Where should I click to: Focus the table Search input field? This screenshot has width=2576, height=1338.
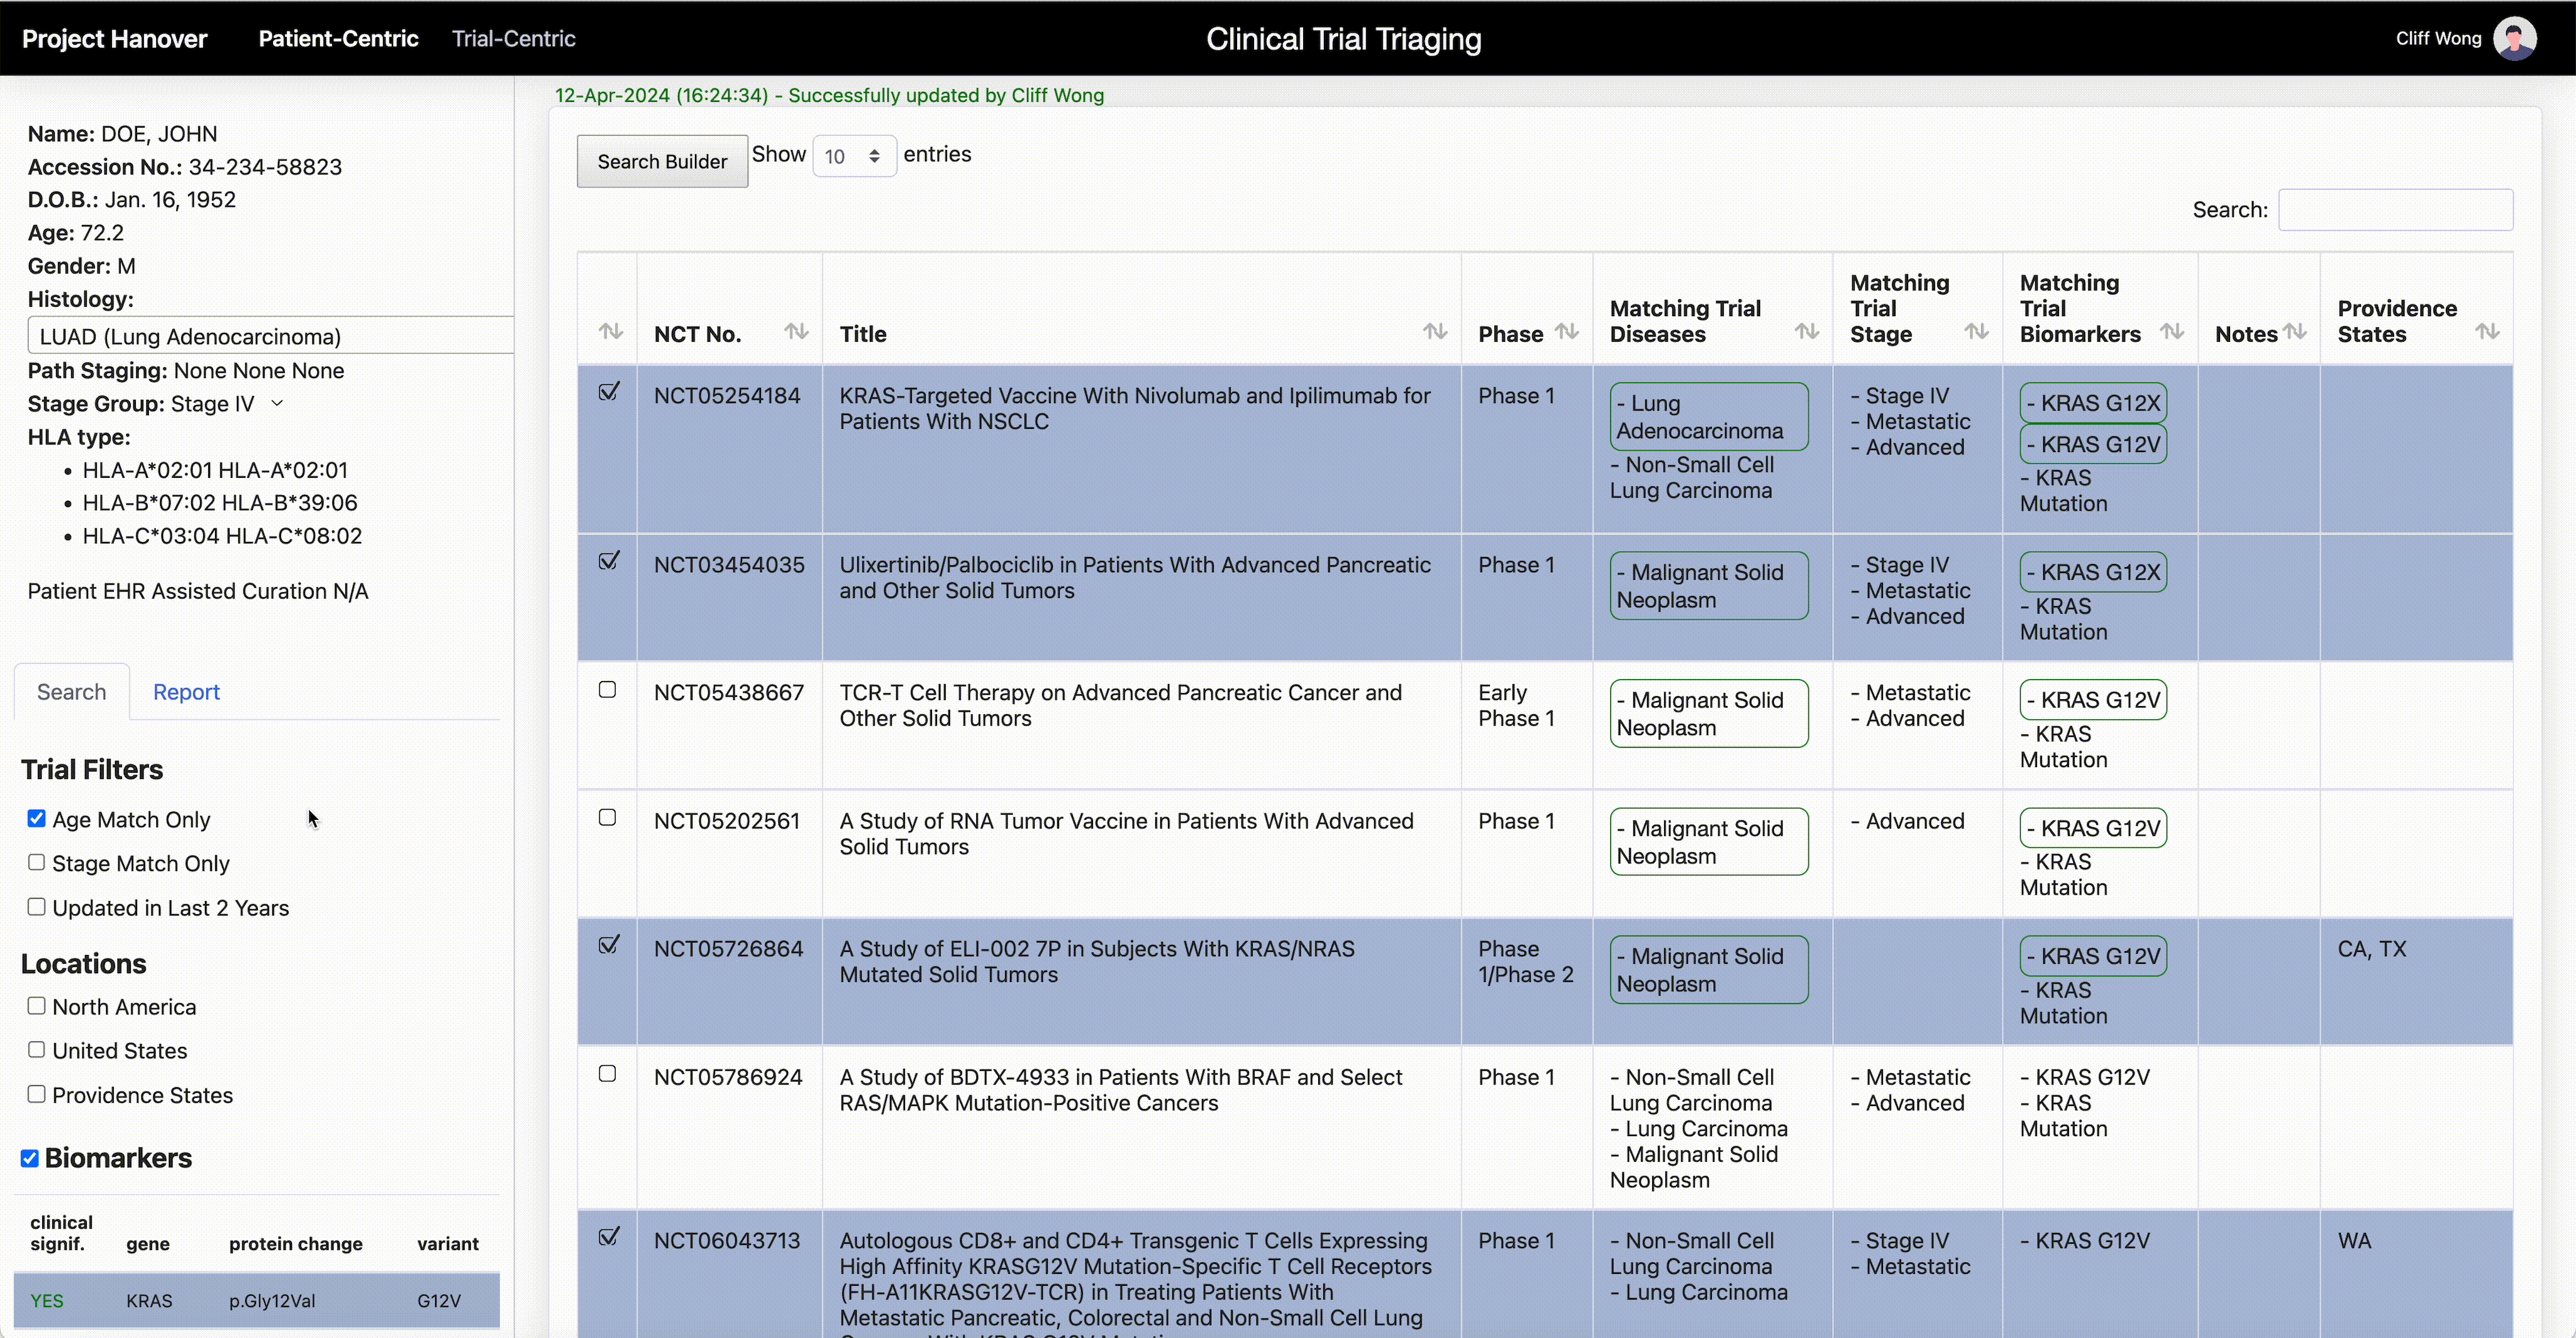2395,210
